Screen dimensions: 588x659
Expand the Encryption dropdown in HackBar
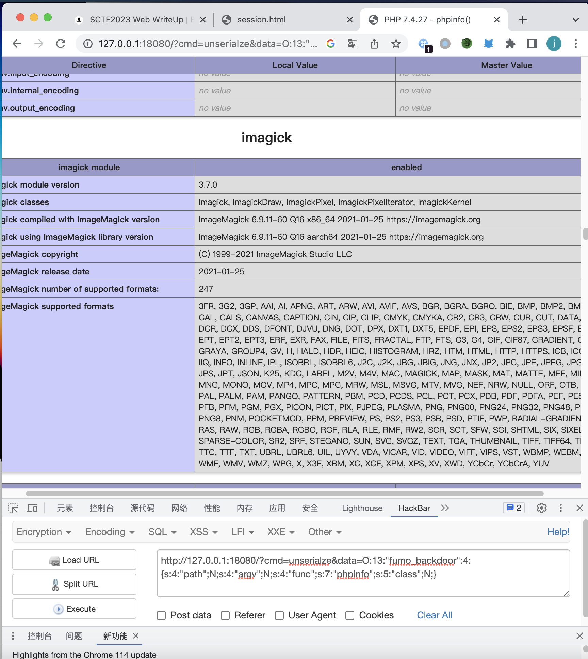coord(44,532)
